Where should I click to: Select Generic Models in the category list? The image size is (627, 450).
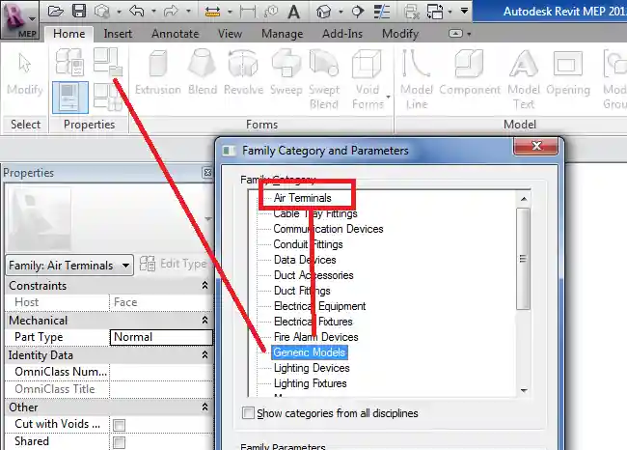pyautogui.click(x=309, y=352)
